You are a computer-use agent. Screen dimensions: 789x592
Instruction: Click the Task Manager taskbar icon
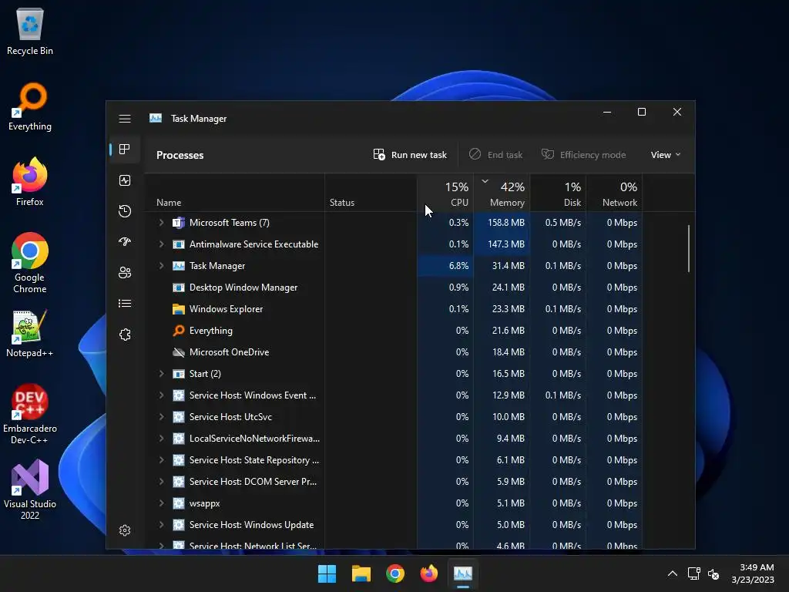click(x=463, y=573)
